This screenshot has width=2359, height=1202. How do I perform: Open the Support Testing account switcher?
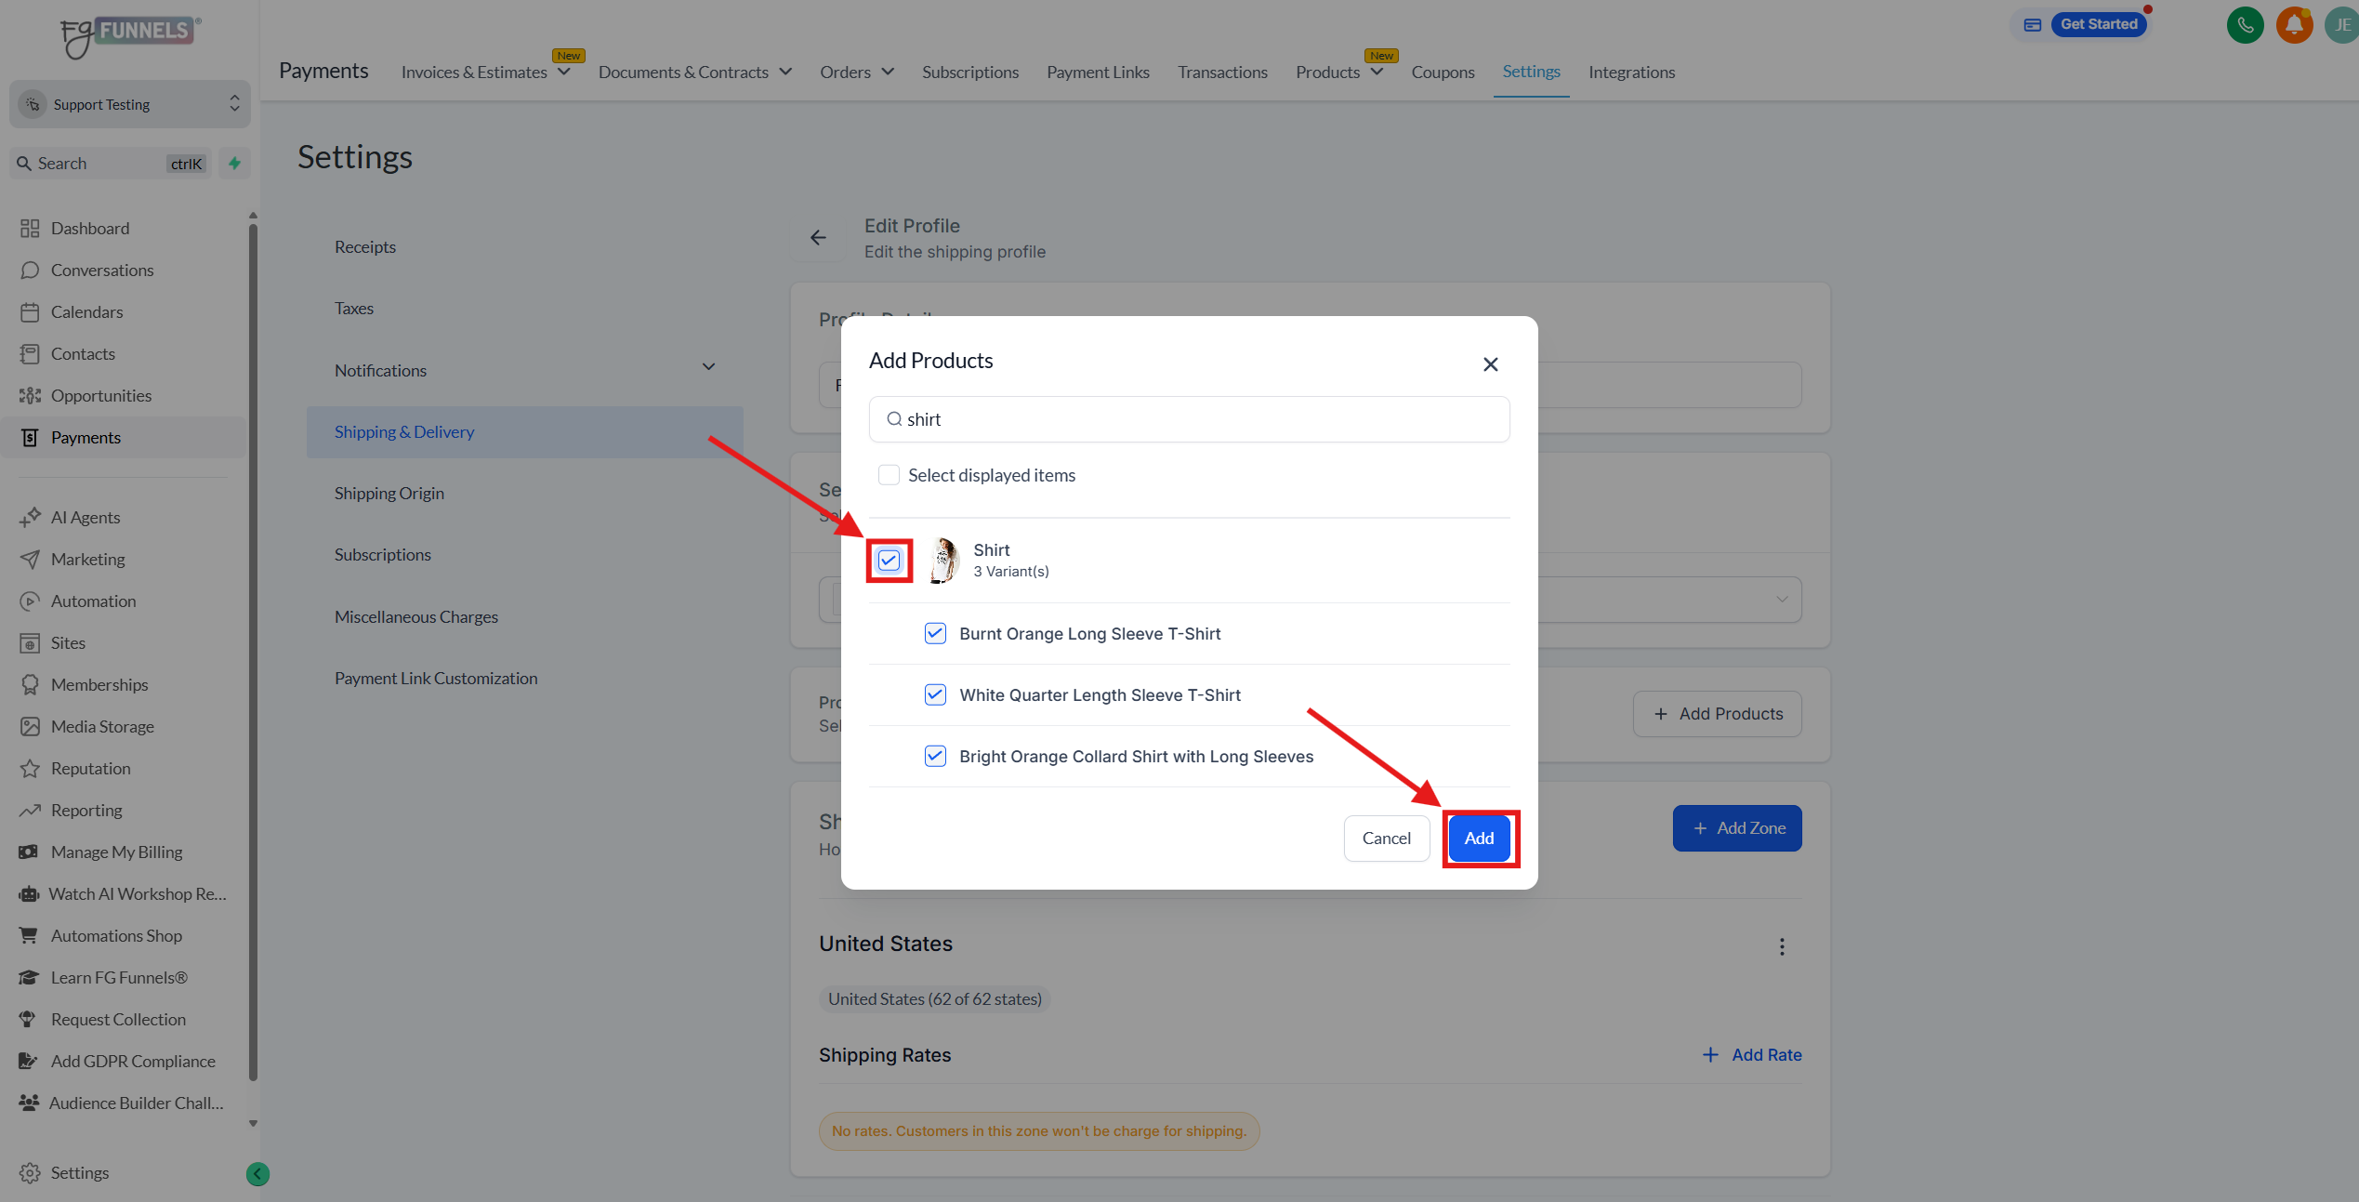tap(130, 104)
